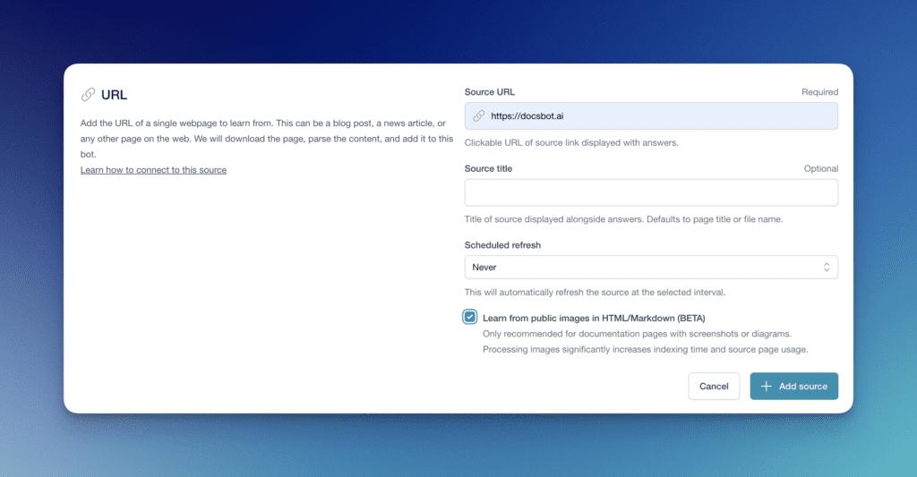This screenshot has width=917, height=477.
Task: Click the link icon inside Source URL field
Action: coord(479,116)
